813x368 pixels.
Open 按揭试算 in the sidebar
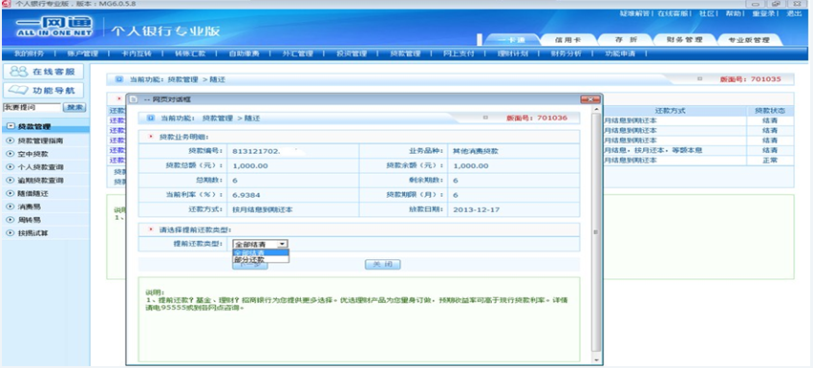click(x=33, y=233)
